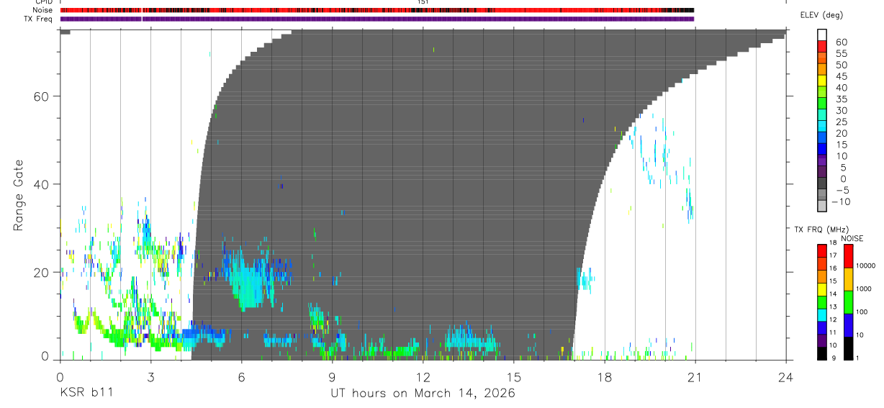Viewport: 884px width, 408px height.
Task: Click the '151' CPID value above the noise strip
Action: 423,2
